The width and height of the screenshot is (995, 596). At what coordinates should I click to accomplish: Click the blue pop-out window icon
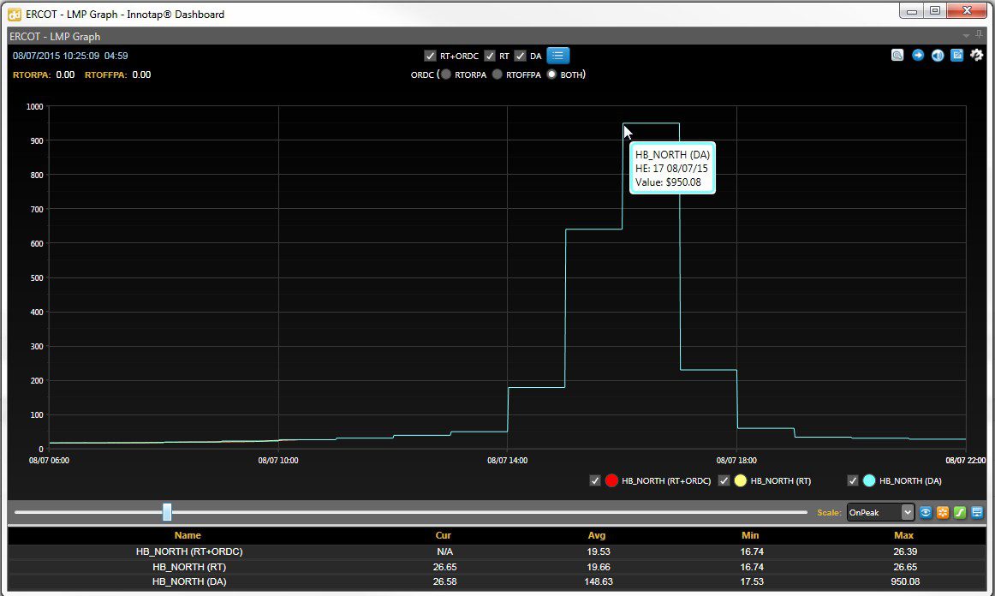(x=957, y=55)
